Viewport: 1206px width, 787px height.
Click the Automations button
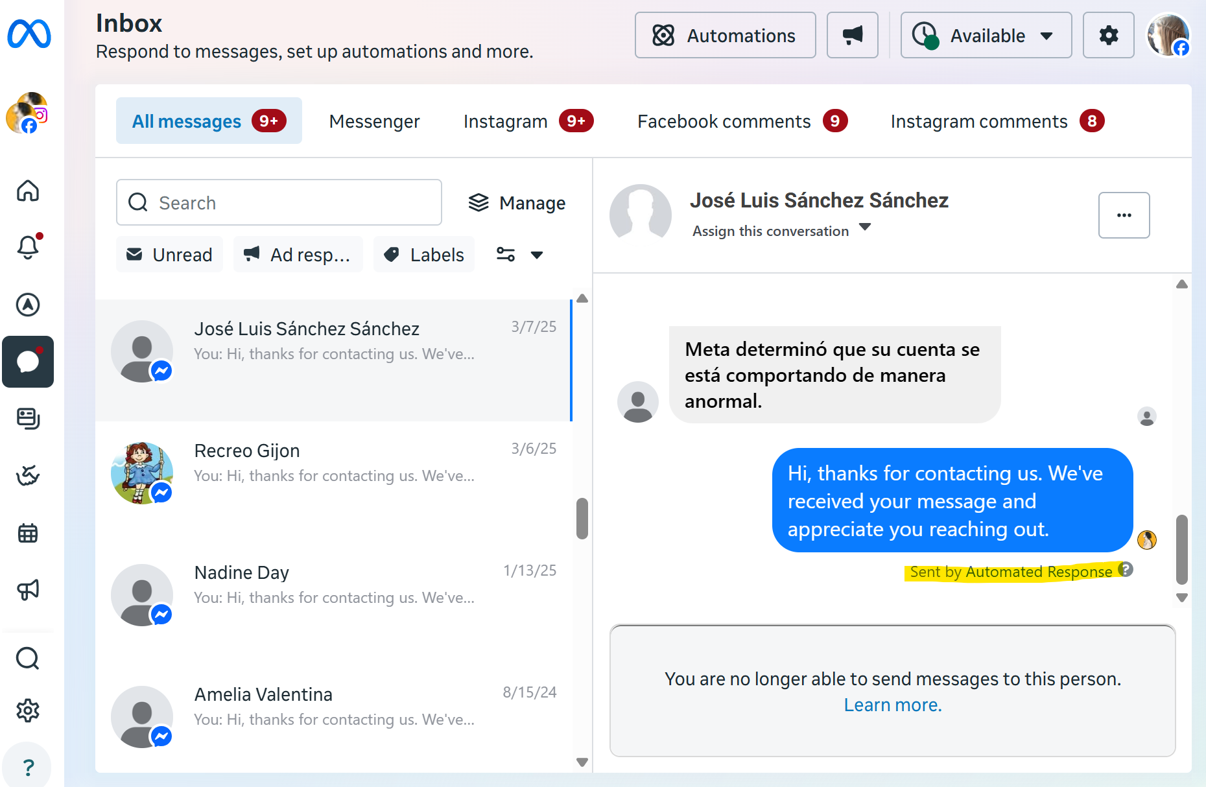tap(725, 36)
